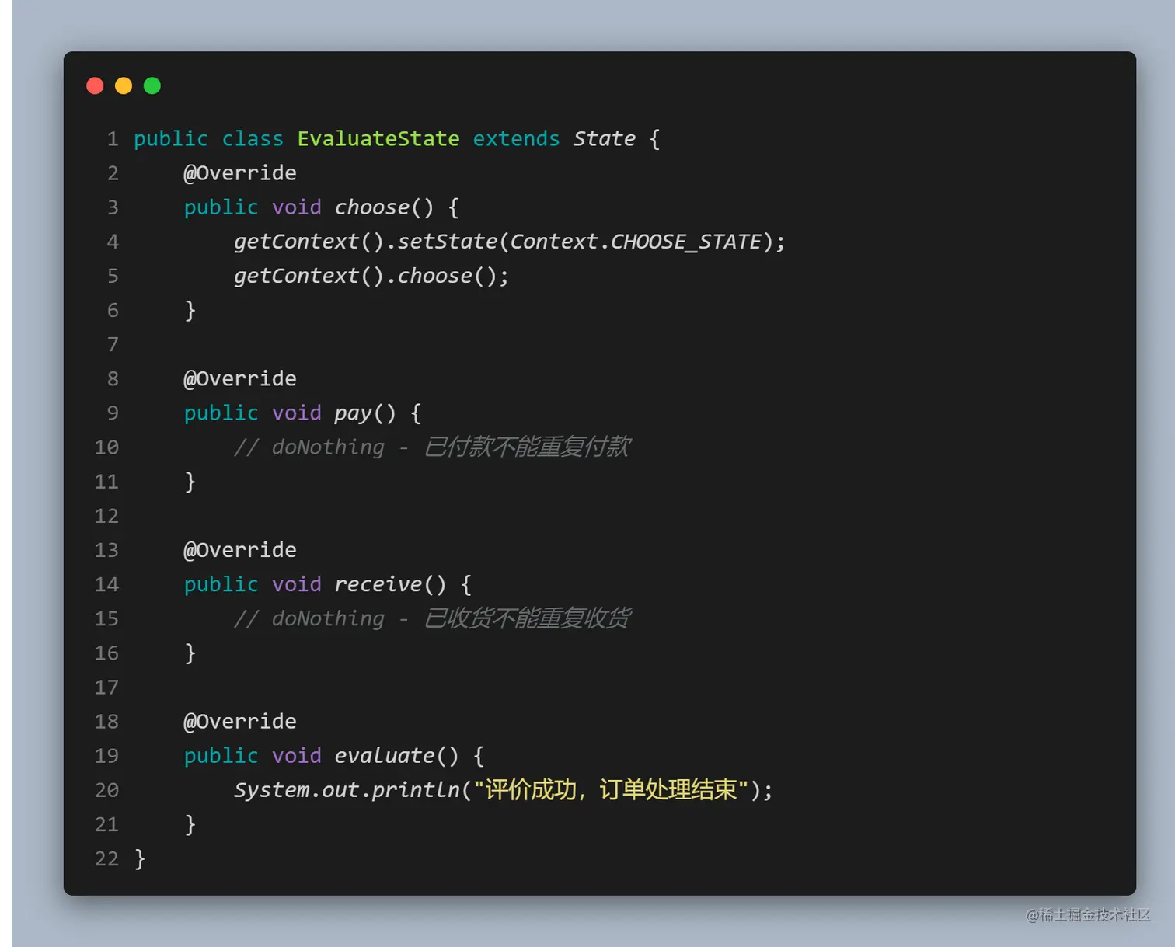Click the @Override annotation on line 2
This screenshot has height=947, width=1175.
pos(240,173)
